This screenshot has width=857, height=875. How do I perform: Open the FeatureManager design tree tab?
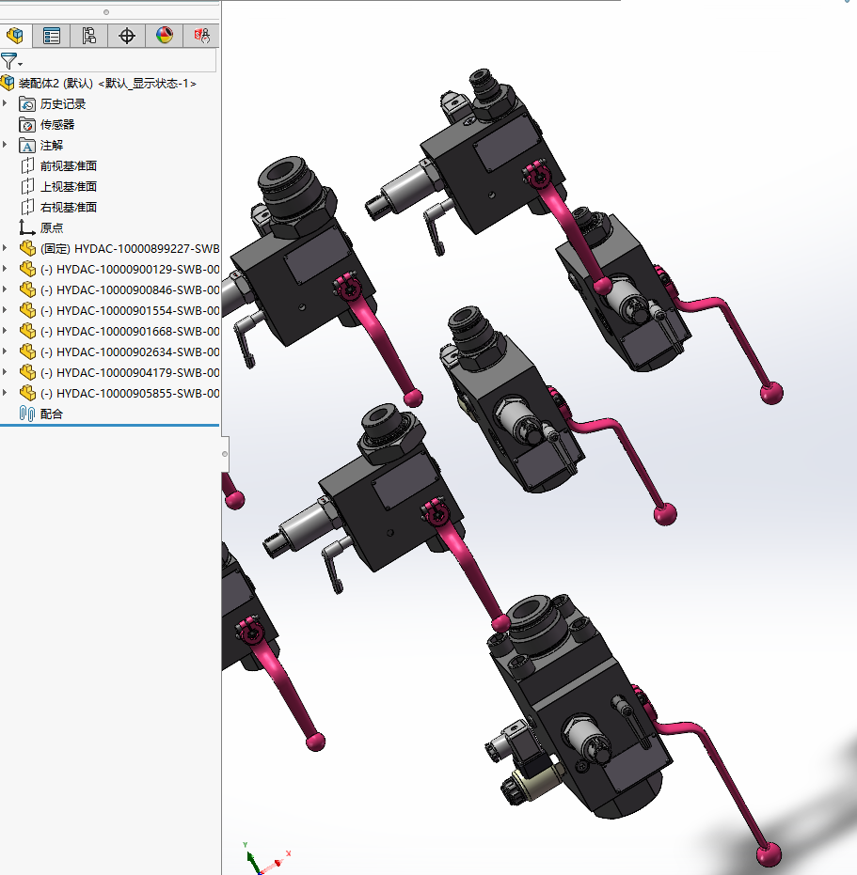click(15, 36)
